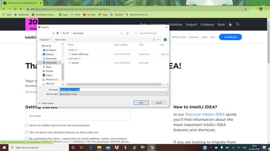Open the address path history dropdown
The height and width of the screenshot is (151, 270).
(x=121, y=33)
